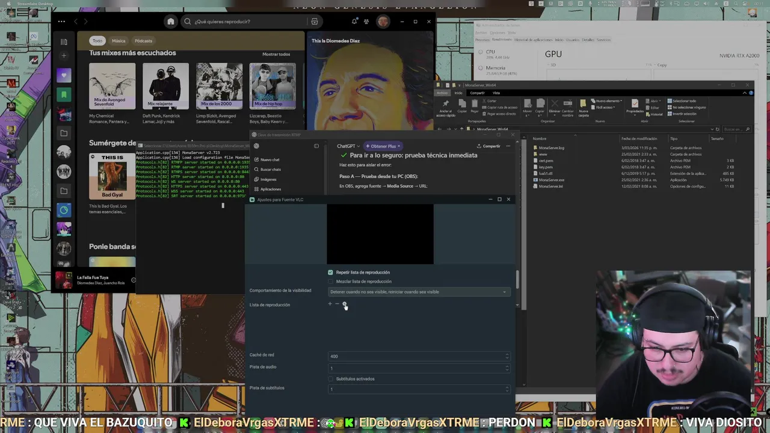This screenshot has width=770, height=433.
Task: Open Spotify Your Library icon
Action: (x=64, y=41)
